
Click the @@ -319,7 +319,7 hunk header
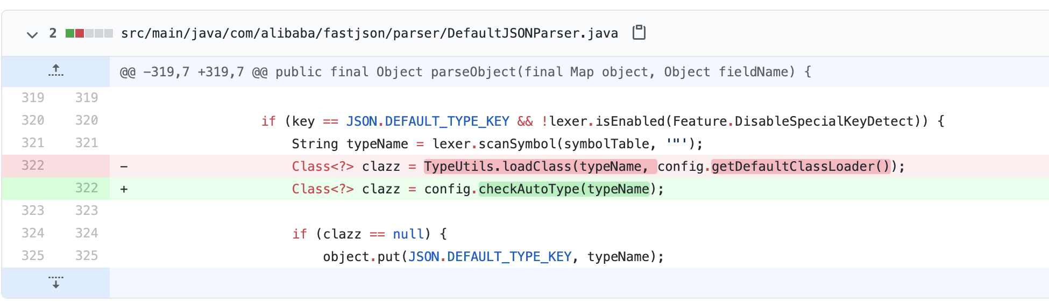pos(465,72)
